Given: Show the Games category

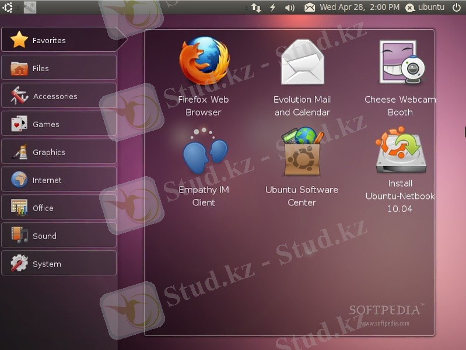Looking at the screenshot, I should [x=59, y=124].
